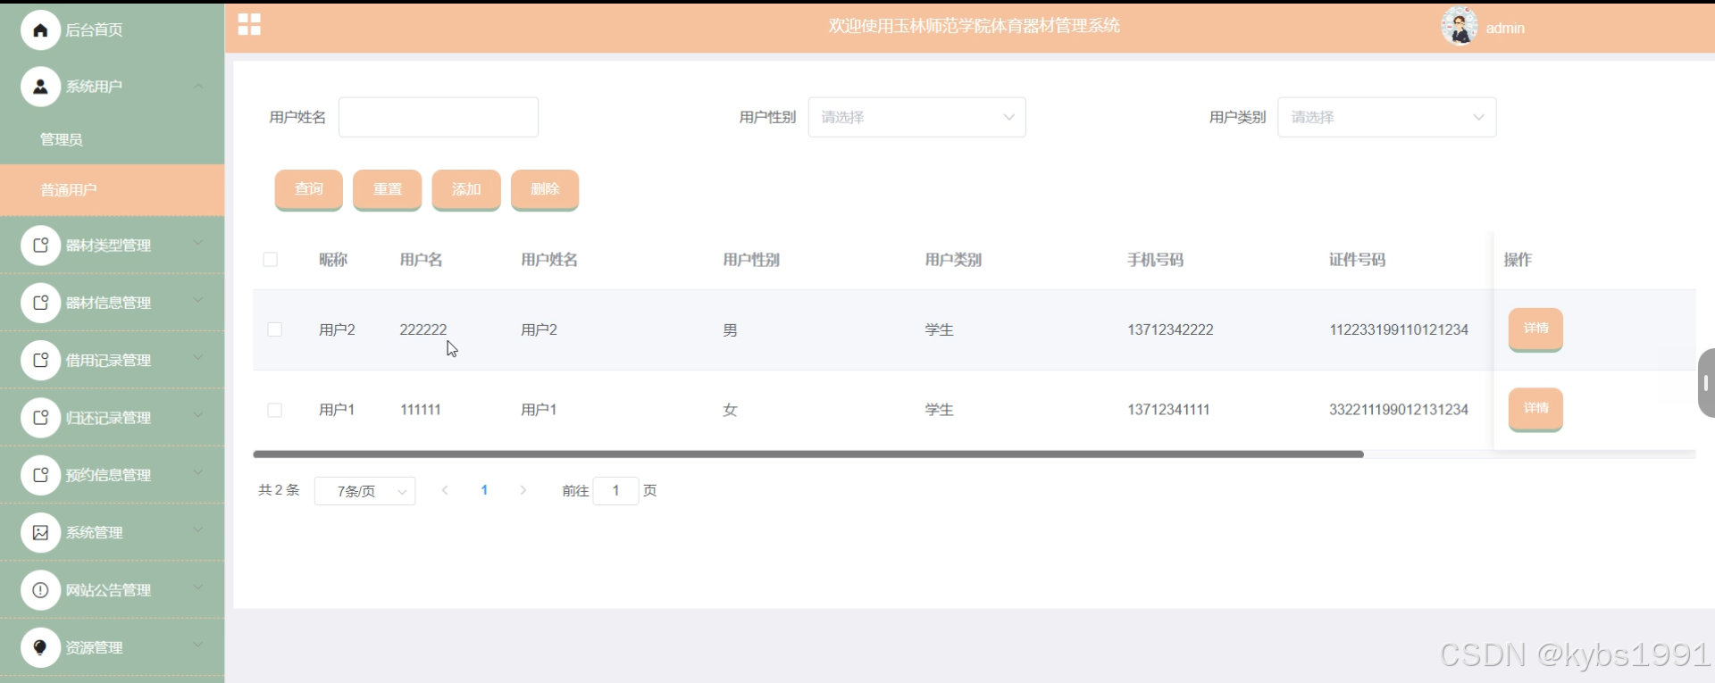Click the 添加 button

466,189
